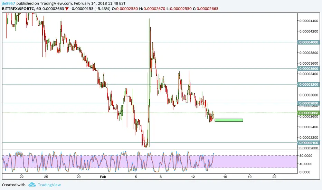Click the C:0.00002663 close value in header

click(205, 9)
